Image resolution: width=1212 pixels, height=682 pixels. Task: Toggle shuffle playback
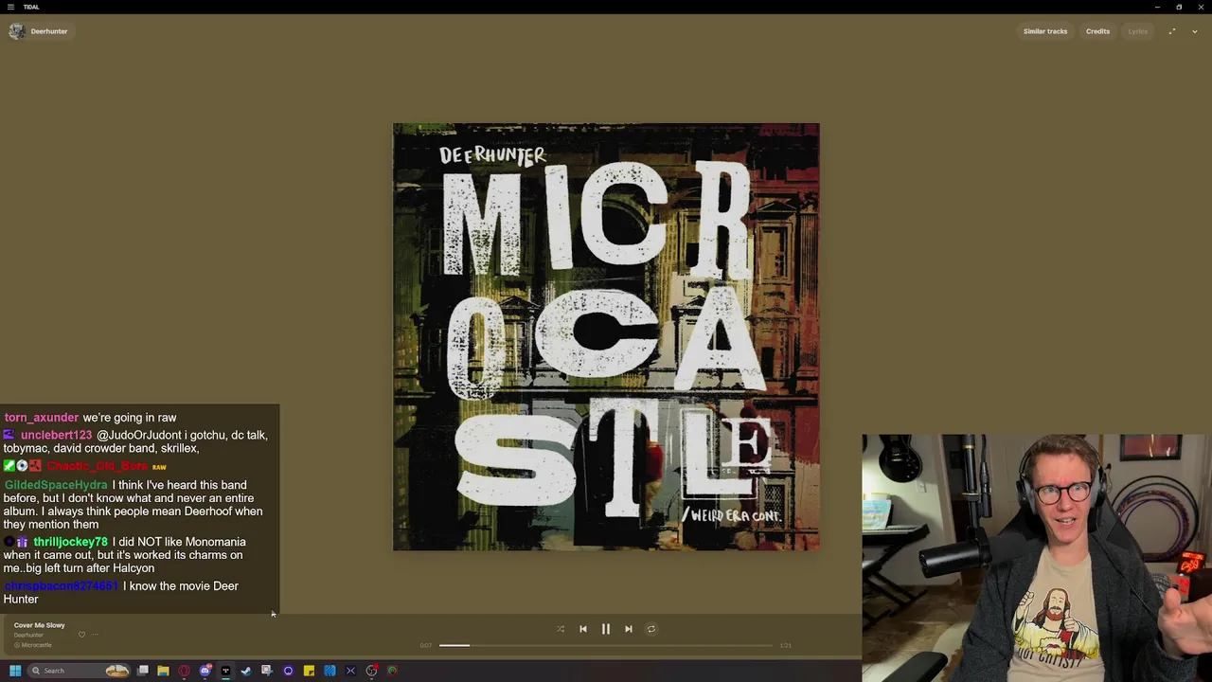561,629
